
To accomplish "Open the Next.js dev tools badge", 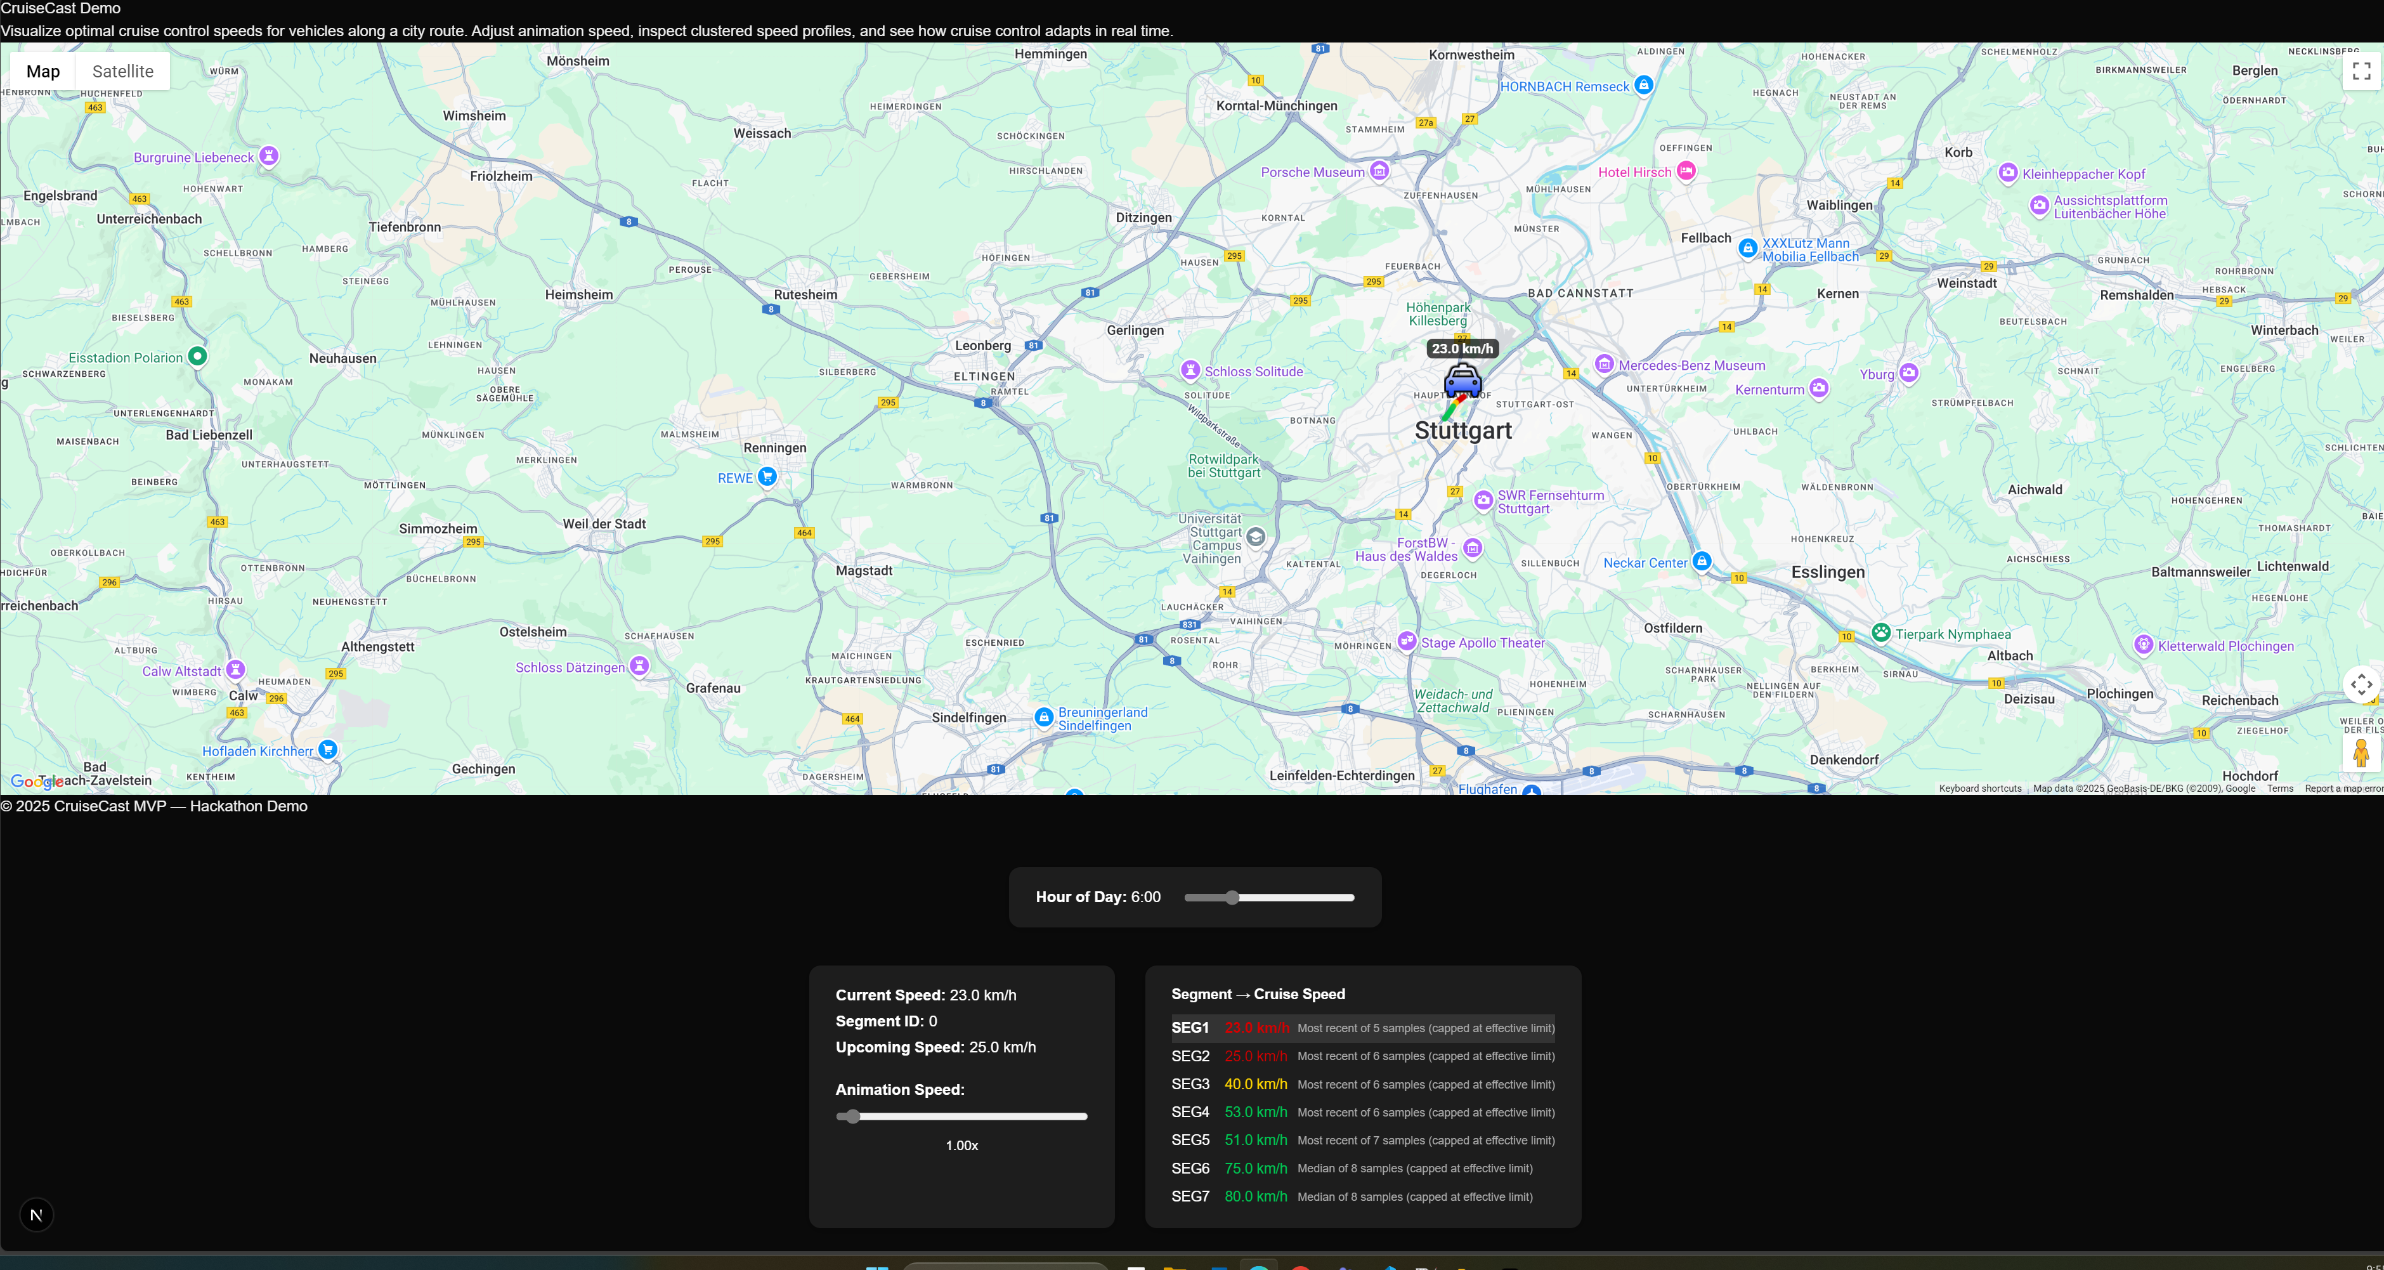I will pos(36,1214).
